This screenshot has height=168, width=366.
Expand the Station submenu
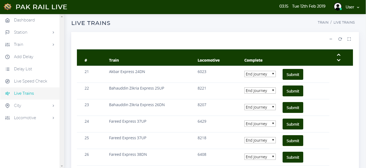coord(30,32)
